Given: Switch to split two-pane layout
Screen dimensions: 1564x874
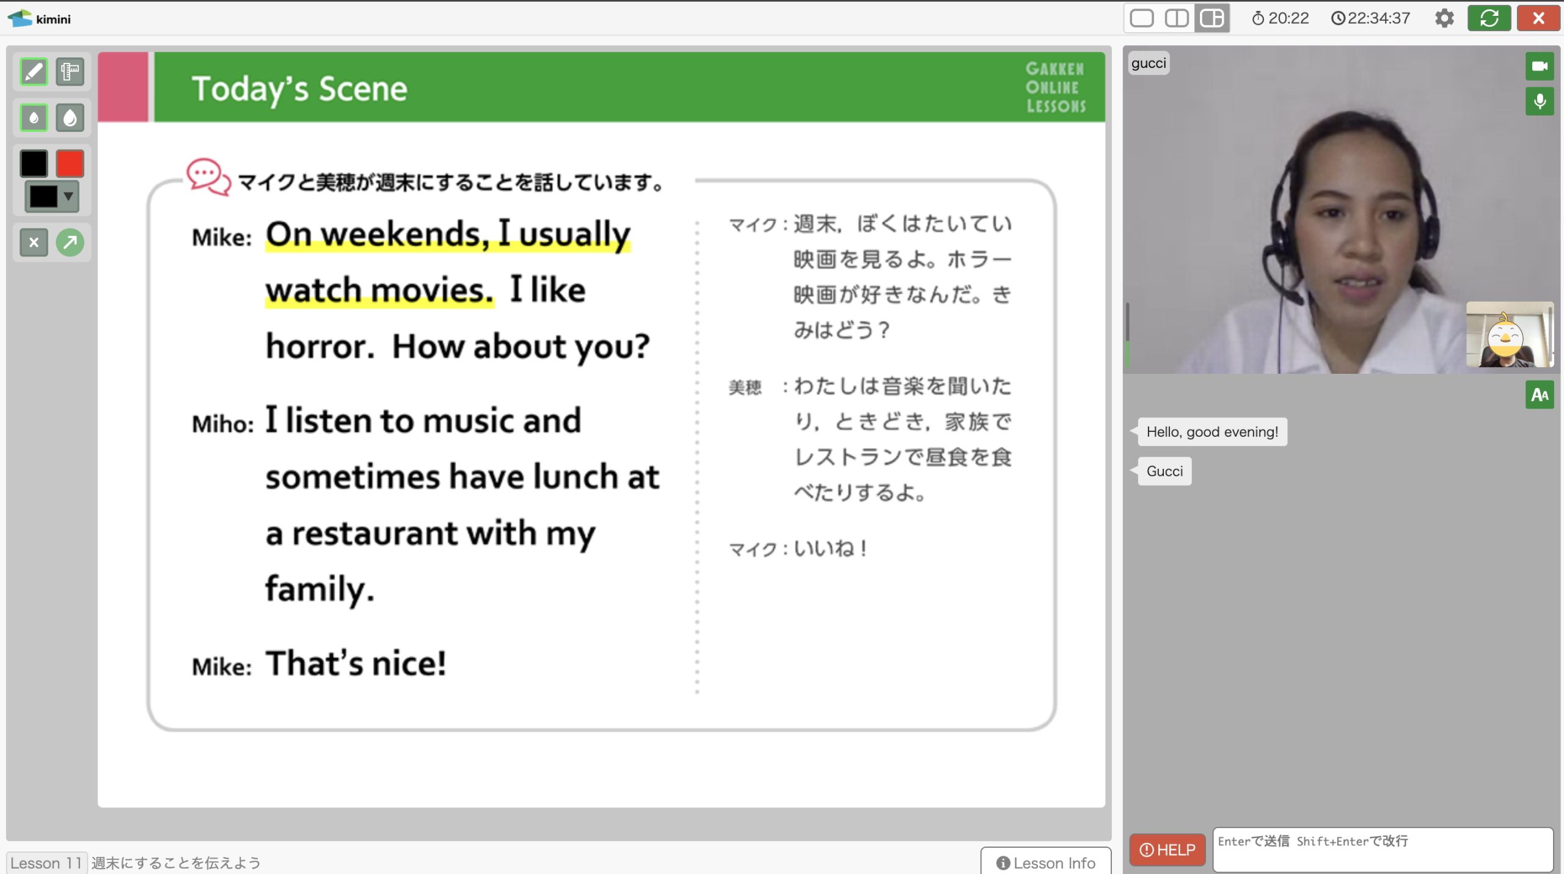Looking at the screenshot, I should point(1176,18).
